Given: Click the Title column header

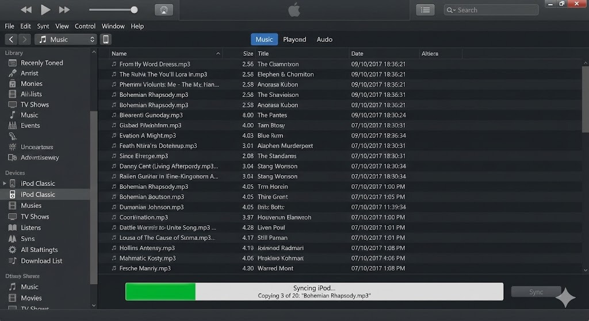Looking at the screenshot, I should coord(302,53).
